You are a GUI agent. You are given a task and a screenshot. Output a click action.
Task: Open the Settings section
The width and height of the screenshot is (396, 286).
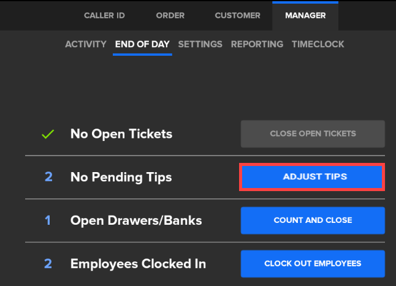tap(200, 44)
